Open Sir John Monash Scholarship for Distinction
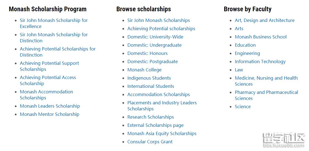 [x=54, y=38]
